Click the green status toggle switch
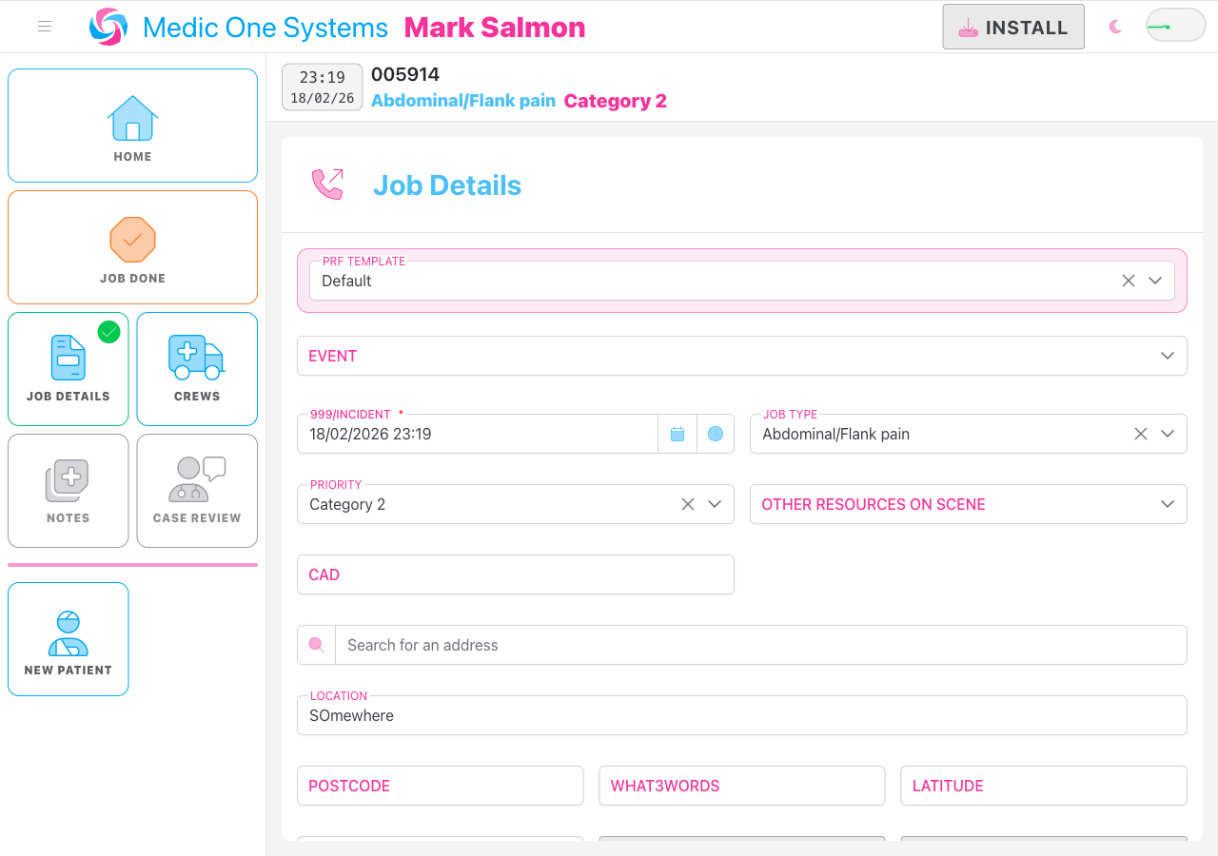The image size is (1218, 856). 1174,26
